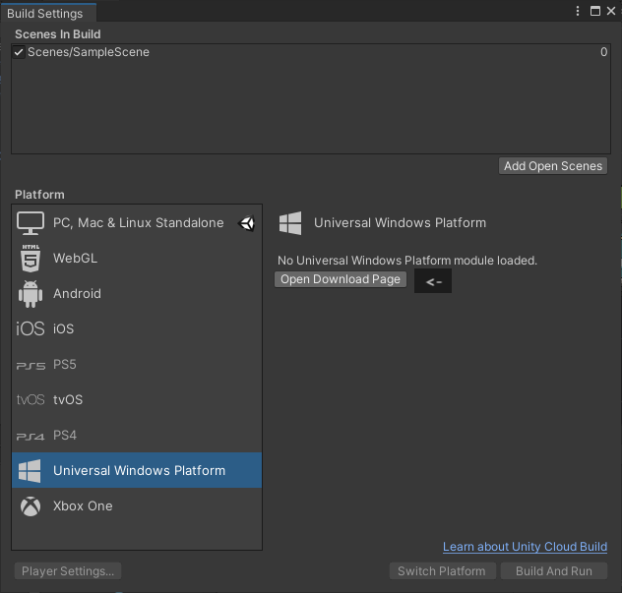Select PC, Mac & Linux Standalone platform
Image resolution: width=622 pixels, height=593 pixels.
coord(137,223)
